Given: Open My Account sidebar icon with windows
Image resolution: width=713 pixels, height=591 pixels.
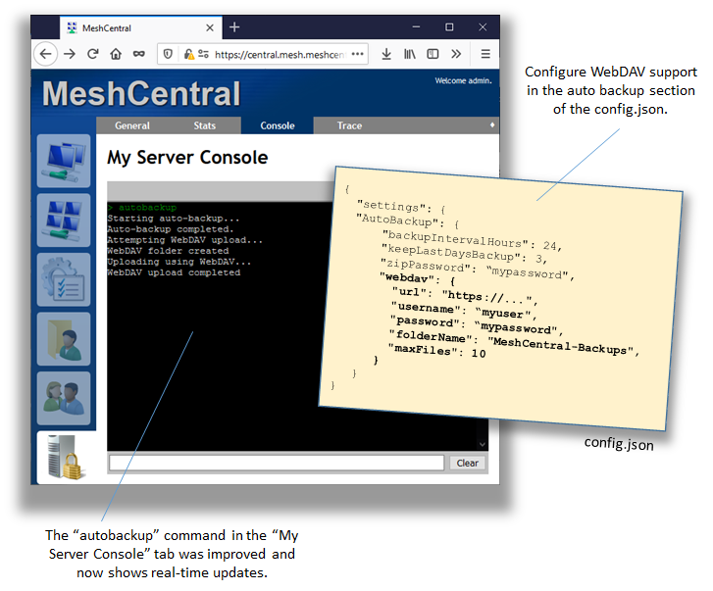Looking at the screenshot, I should tap(64, 221).
